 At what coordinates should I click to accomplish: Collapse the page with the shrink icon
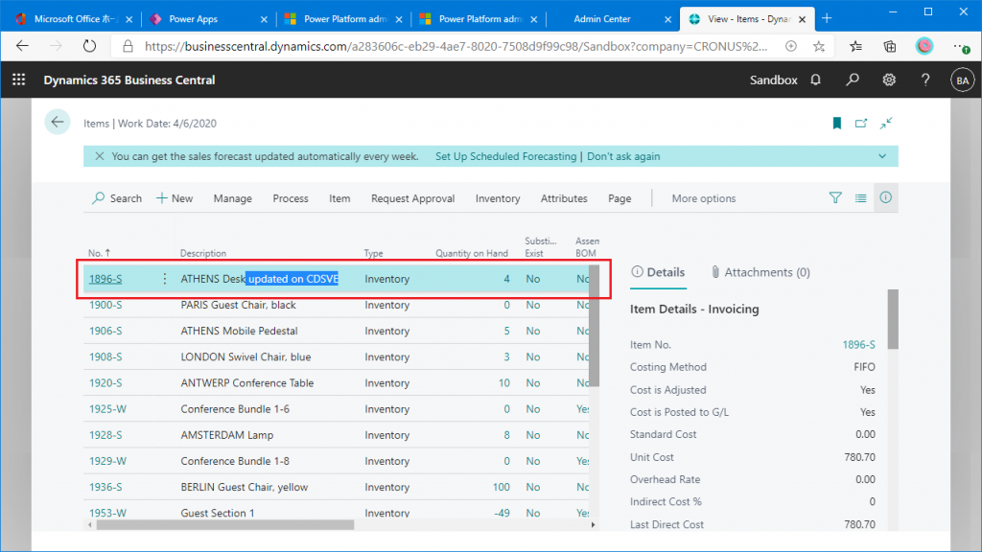pyautogui.click(x=885, y=124)
